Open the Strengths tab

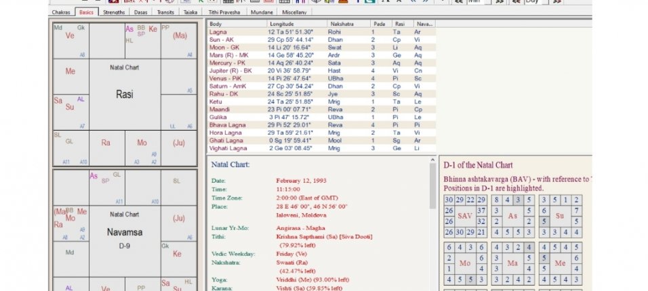tap(114, 12)
